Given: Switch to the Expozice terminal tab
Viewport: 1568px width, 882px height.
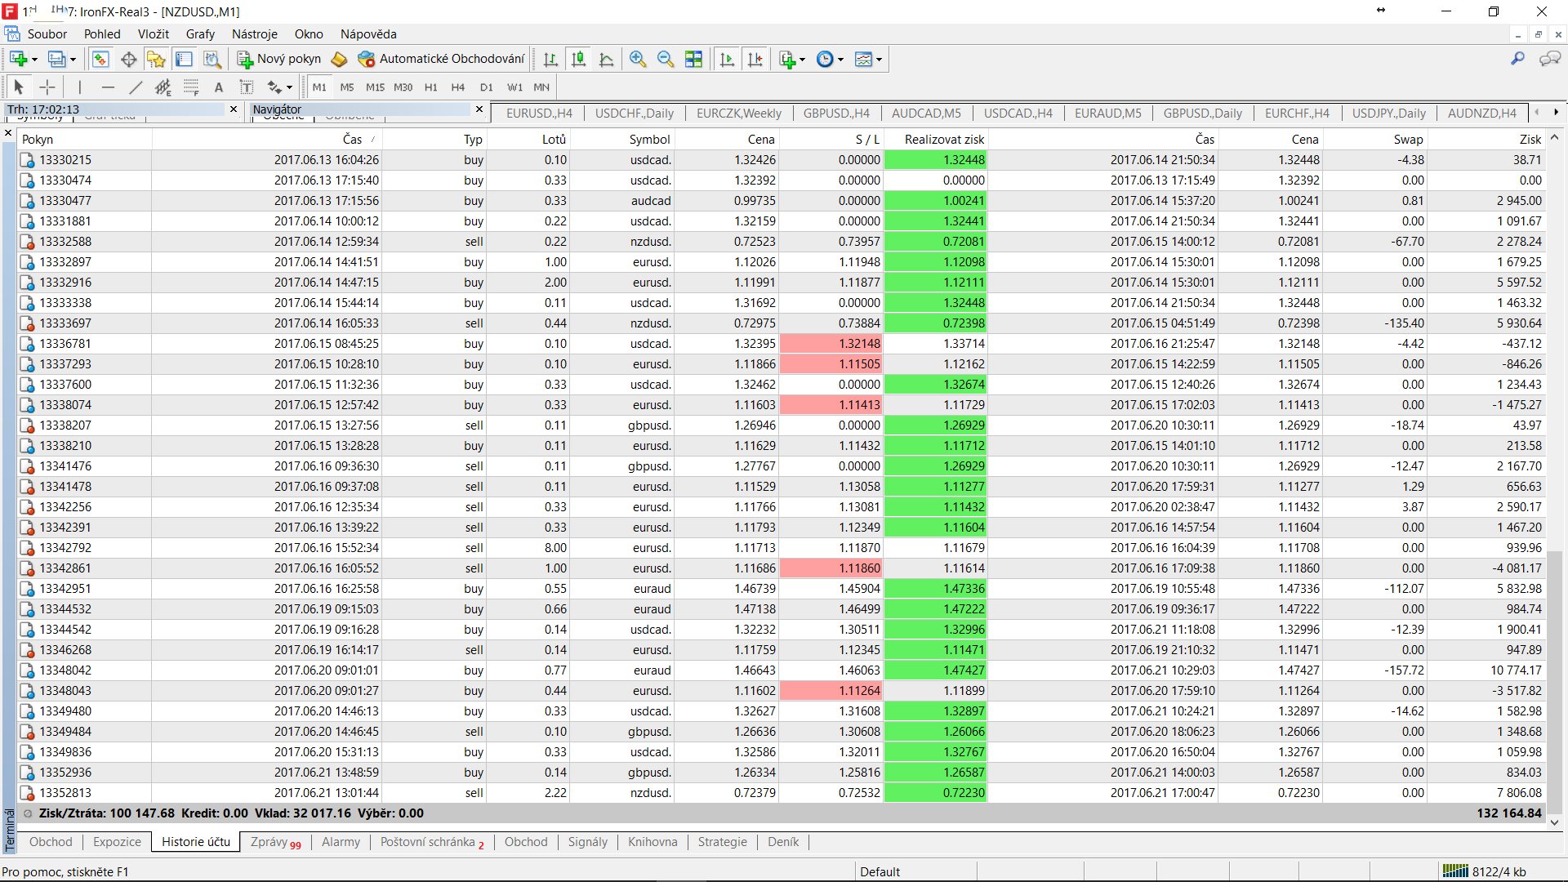Looking at the screenshot, I should tap(117, 842).
